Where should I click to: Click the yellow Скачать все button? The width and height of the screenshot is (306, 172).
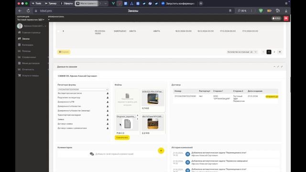[122, 138]
